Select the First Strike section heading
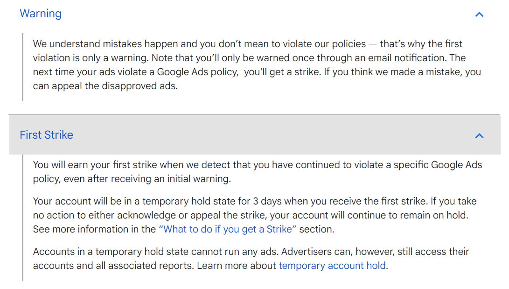The image size is (509, 289). [x=46, y=134]
